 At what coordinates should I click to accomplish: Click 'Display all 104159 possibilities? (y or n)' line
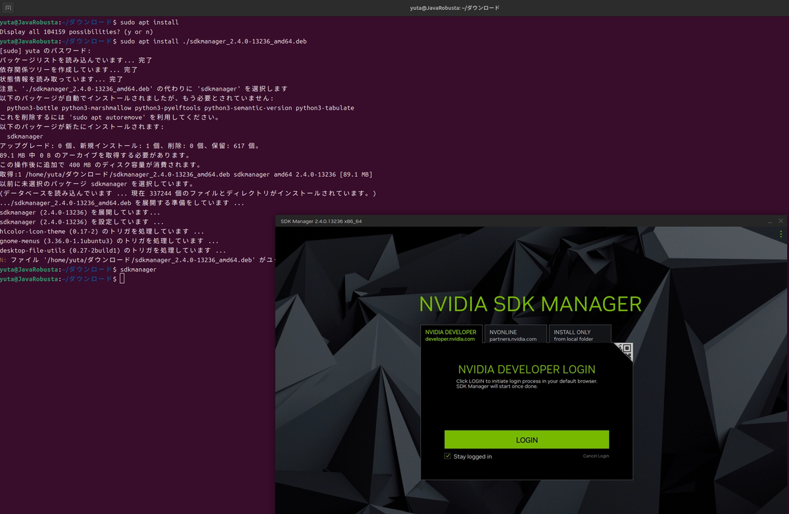pos(76,32)
